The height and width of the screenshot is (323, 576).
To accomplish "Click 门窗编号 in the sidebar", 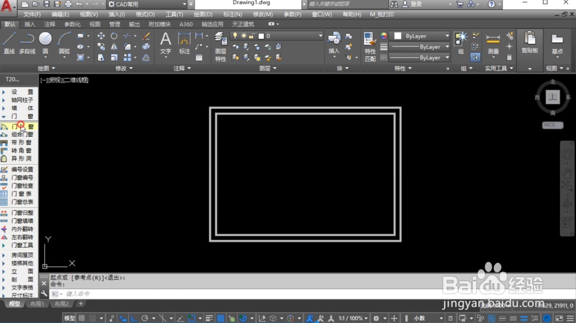I will click(19, 178).
